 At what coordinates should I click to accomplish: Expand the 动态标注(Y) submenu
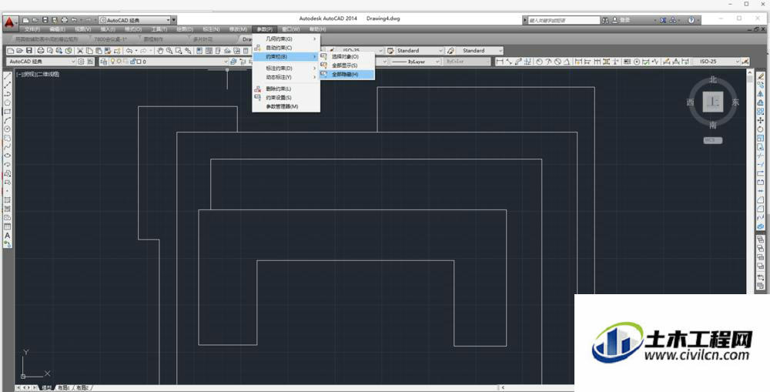[x=286, y=77]
